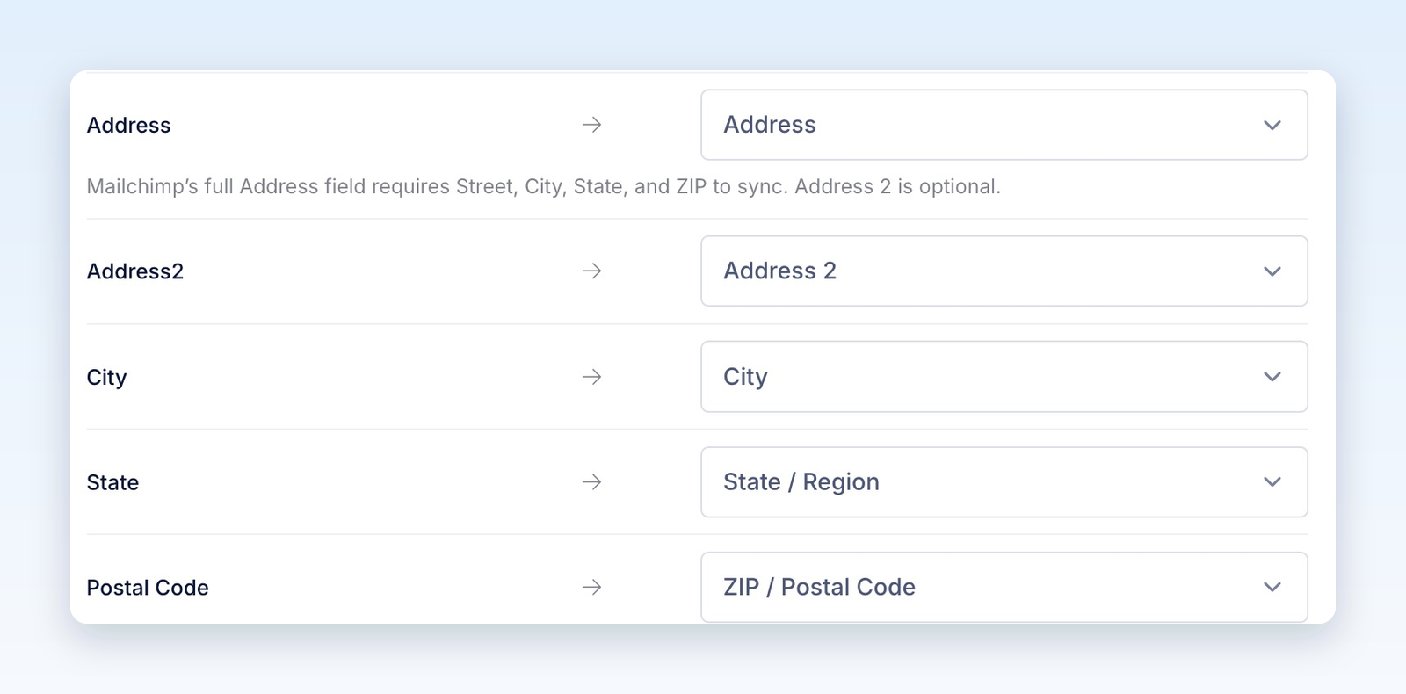Click the arrow icon in the City row
Image resolution: width=1406 pixels, height=694 pixels.
592,376
